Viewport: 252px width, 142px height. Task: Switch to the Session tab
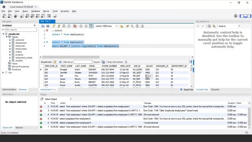(x=19, y=127)
